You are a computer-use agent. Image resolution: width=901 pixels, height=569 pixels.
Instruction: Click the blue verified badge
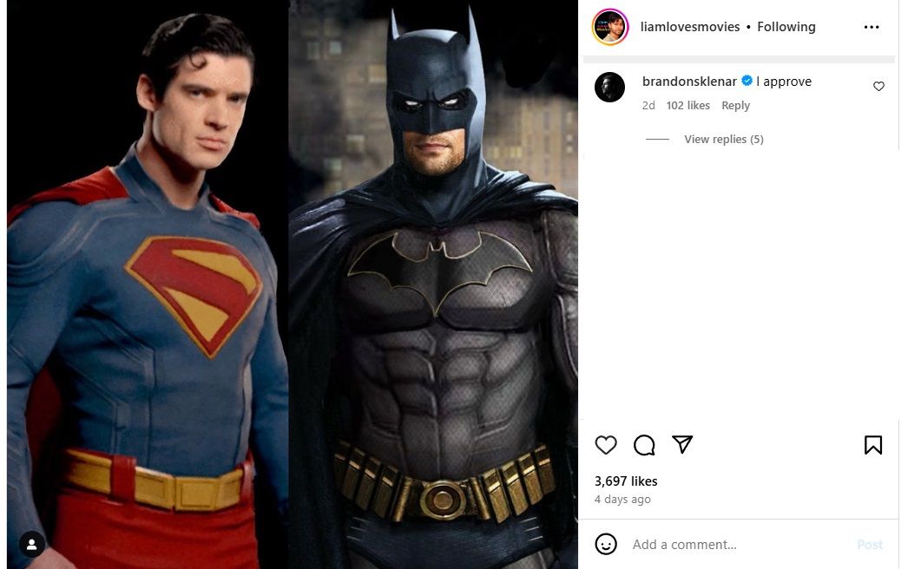746,82
